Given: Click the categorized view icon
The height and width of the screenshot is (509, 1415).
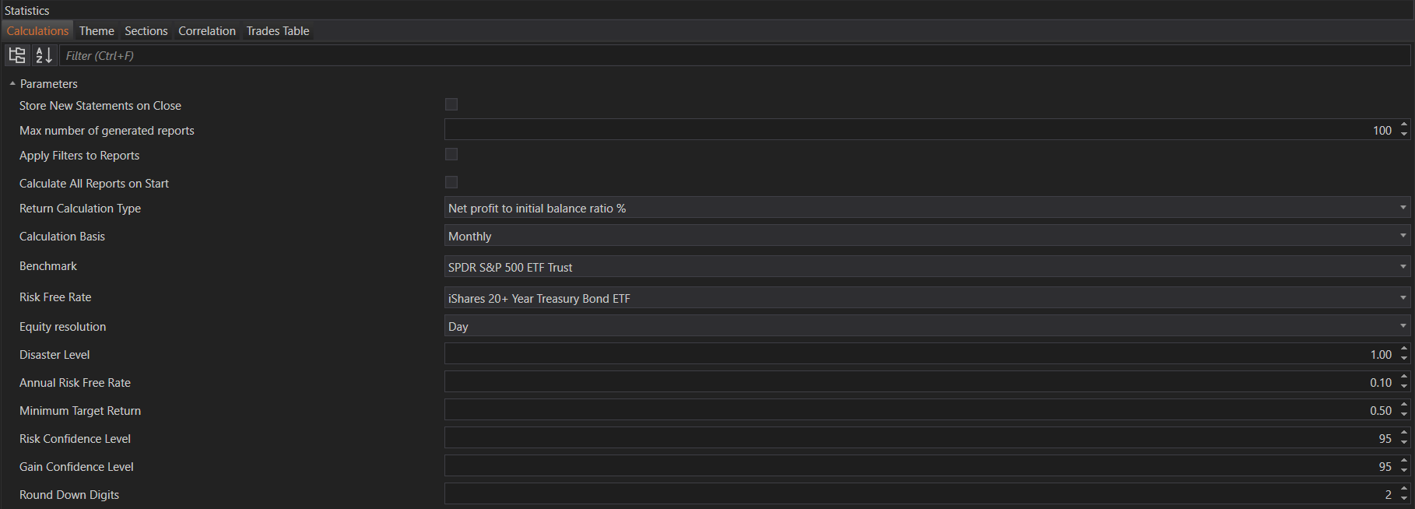Looking at the screenshot, I should coord(16,55).
